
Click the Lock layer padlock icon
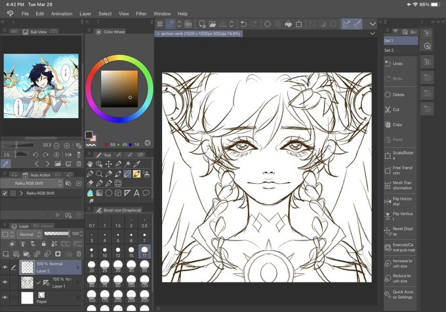[43, 244]
